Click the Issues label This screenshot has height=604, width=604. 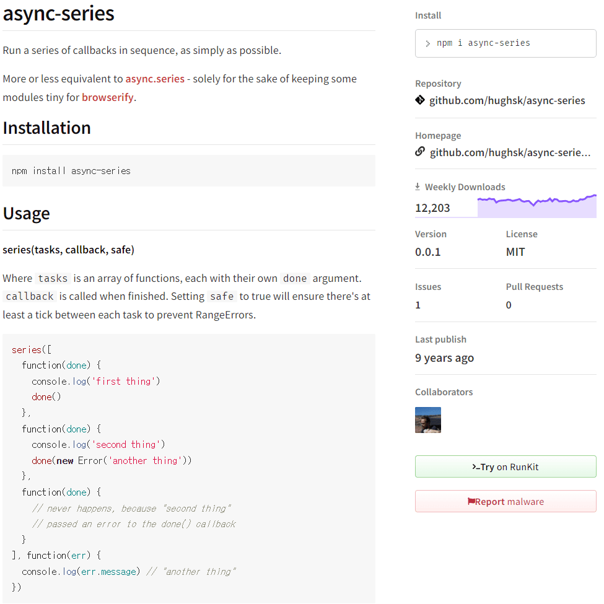pos(428,287)
